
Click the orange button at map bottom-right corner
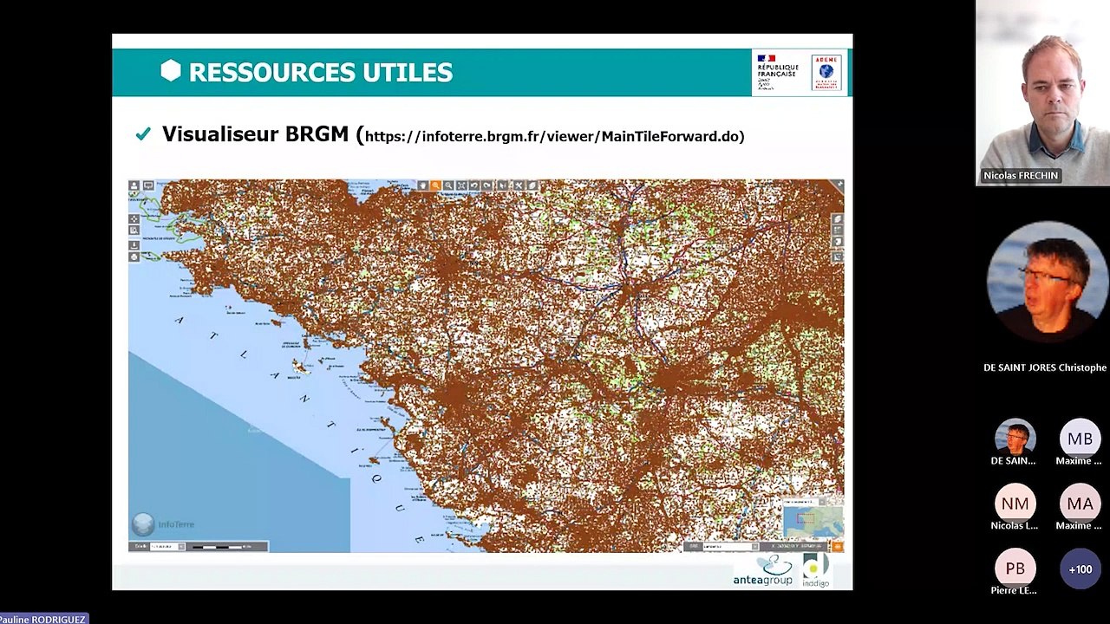tap(838, 546)
